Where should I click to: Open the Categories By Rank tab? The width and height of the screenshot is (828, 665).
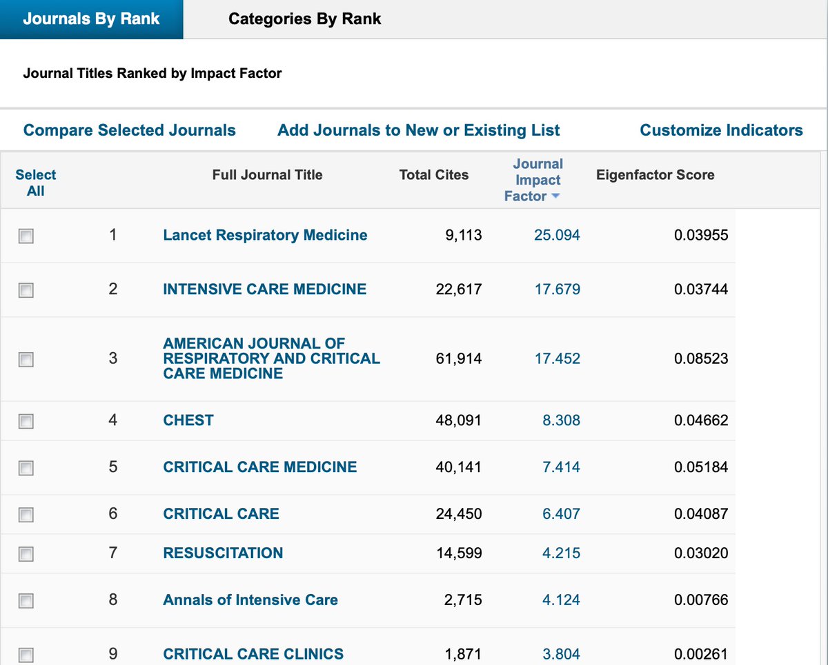tap(304, 19)
